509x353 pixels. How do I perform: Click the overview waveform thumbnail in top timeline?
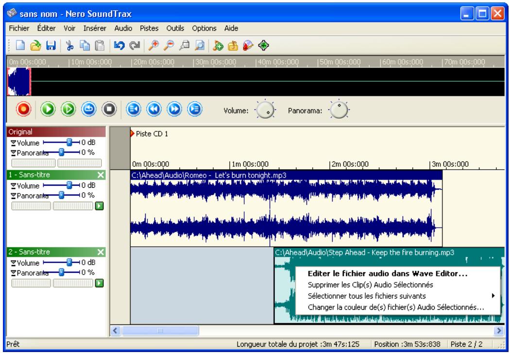point(19,81)
